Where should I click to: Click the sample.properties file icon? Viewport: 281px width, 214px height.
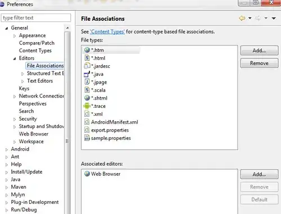tap(87, 138)
